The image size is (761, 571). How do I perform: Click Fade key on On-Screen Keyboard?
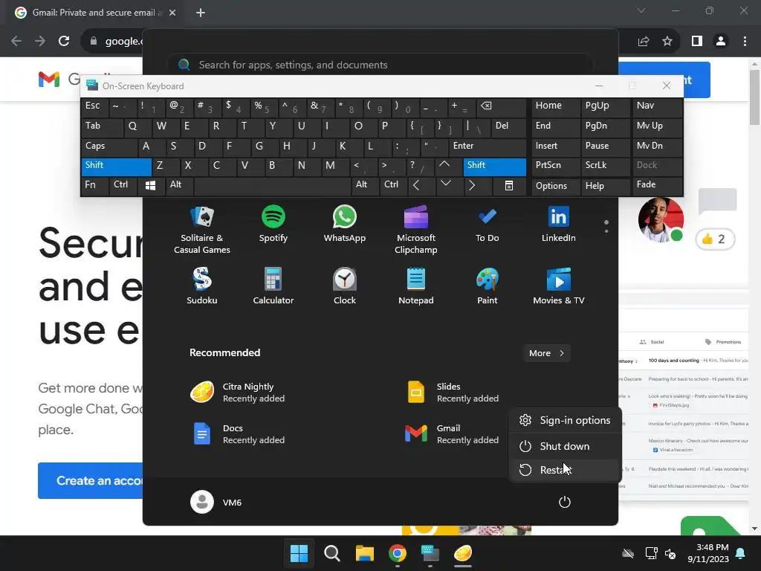(x=657, y=185)
